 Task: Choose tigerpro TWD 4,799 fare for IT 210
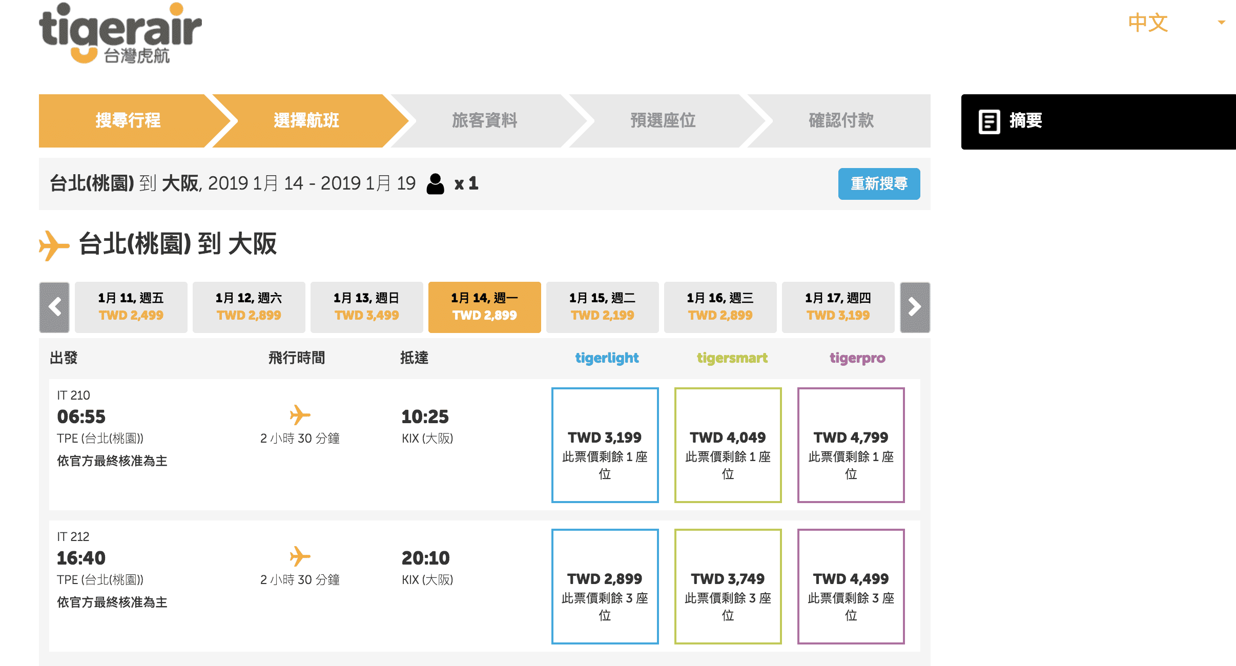coord(851,445)
